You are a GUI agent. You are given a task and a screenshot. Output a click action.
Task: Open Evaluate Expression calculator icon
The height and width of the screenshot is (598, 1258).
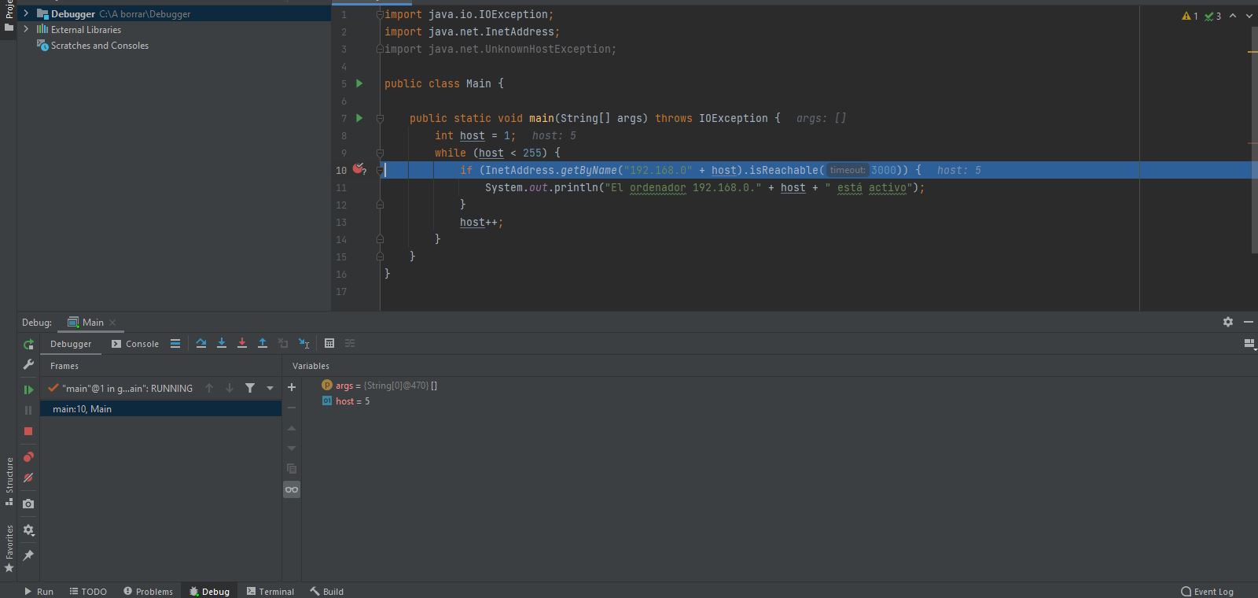tap(329, 343)
